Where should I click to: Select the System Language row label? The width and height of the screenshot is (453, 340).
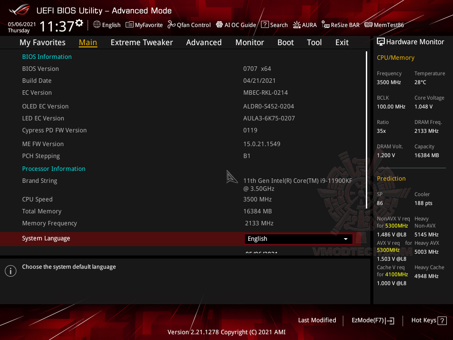[x=46, y=238]
